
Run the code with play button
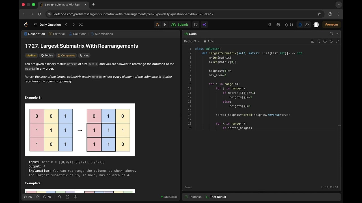click(165, 25)
